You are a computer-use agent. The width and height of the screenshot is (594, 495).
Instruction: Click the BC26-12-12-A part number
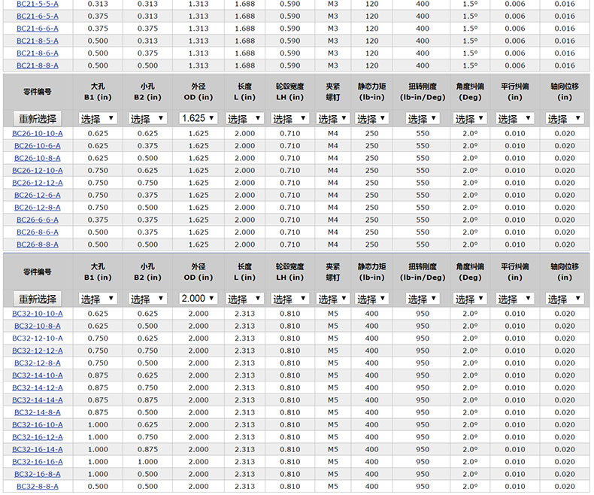(38, 183)
